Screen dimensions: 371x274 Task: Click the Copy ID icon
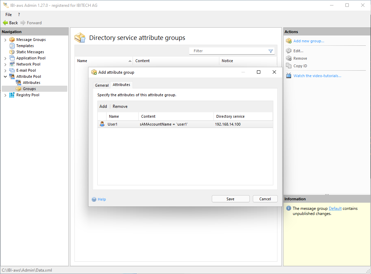click(x=289, y=66)
